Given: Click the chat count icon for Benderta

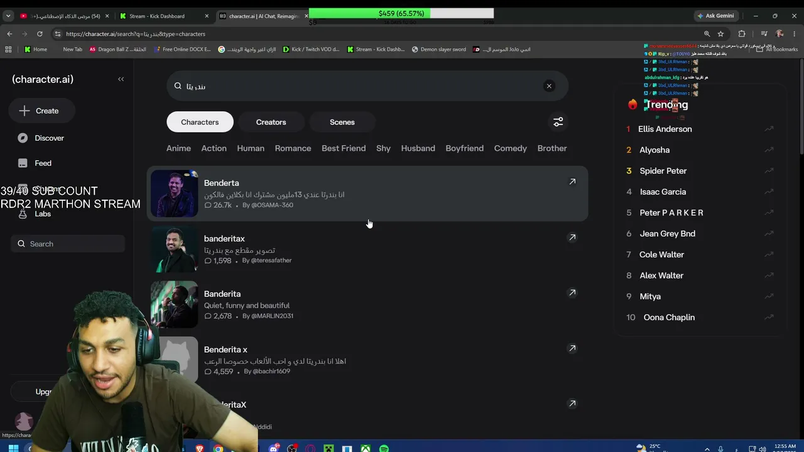Looking at the screenshot, I should 207,205.
